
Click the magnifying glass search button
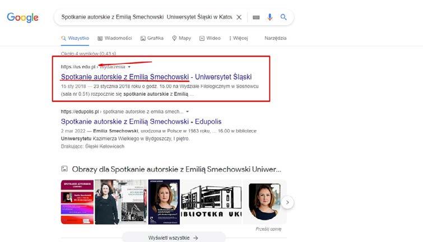tap(283, 17)
